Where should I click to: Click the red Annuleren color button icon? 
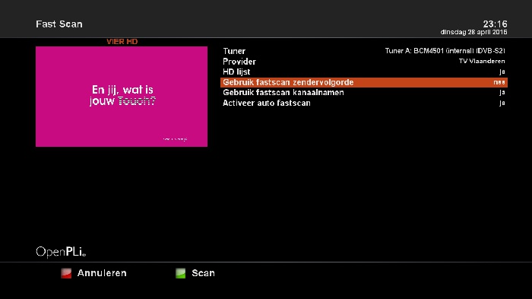[x=66, y=273]
